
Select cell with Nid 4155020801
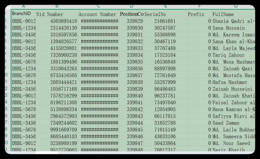pyautogui.click(x=57, y=48)
